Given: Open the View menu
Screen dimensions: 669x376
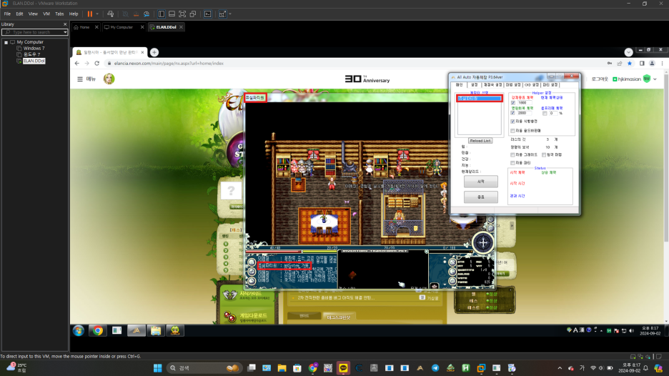Looking at the screenshot, I should coord(33,14).
